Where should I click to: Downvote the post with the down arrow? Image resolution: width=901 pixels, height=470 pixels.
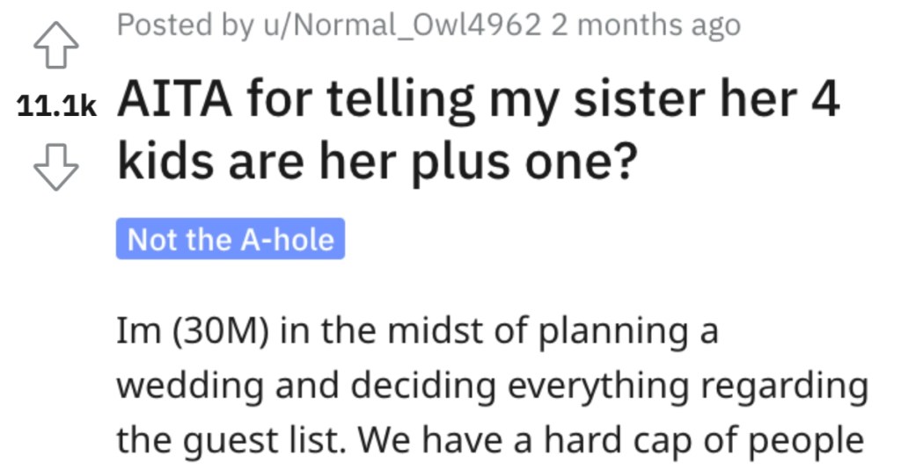(55, 167)
